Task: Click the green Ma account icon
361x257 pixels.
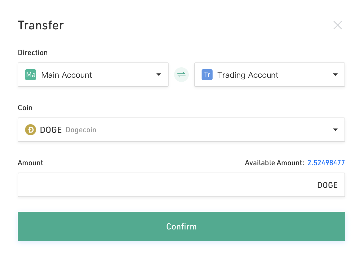Action: 31,75
